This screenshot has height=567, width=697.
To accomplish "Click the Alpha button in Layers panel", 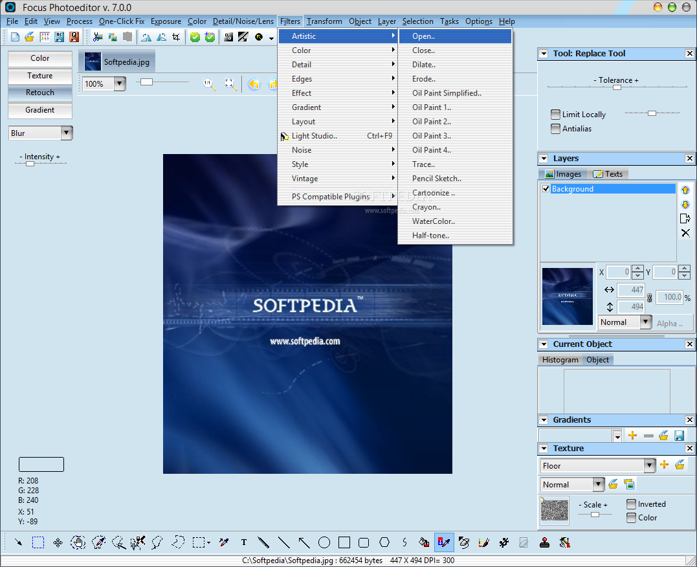I will (x=669, y=323).
